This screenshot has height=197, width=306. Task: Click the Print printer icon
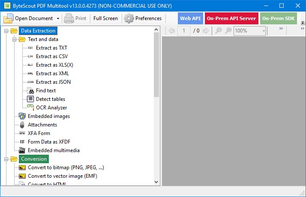[69, 18]
